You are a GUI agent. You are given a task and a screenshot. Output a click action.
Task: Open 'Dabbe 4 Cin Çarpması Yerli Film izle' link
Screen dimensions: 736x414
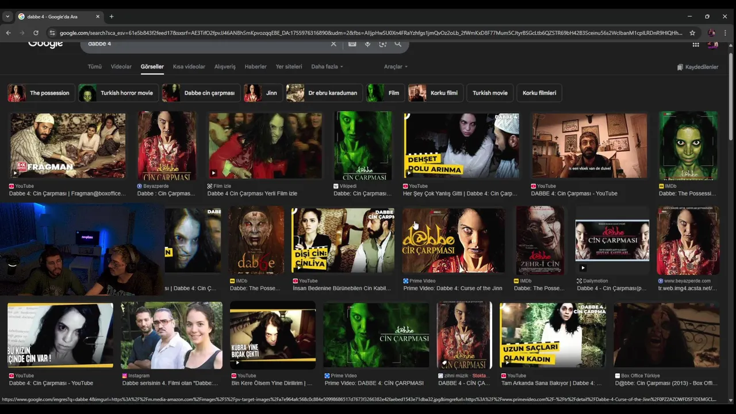pos(252,194)
